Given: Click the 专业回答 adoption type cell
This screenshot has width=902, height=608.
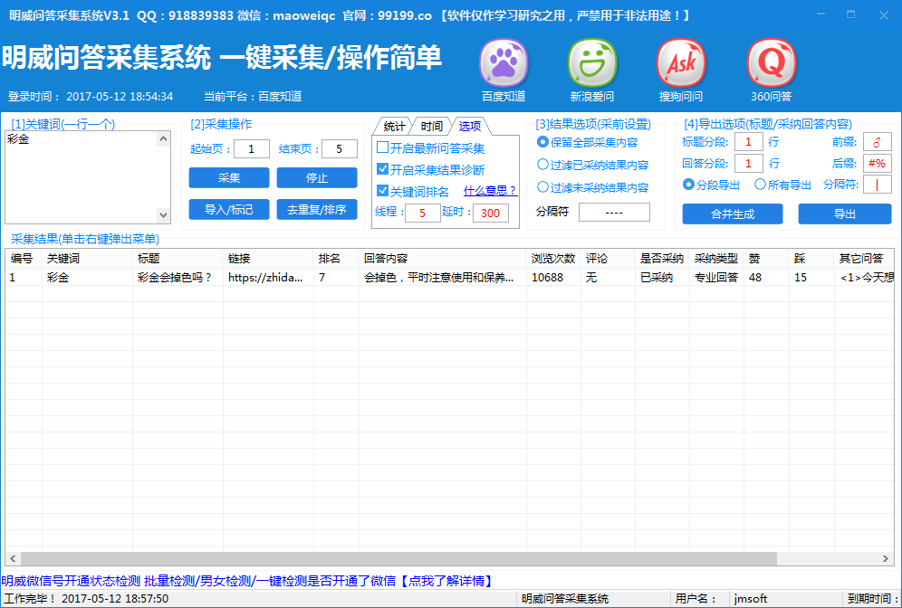Looking at the screenshot, I should coord(716,278).
